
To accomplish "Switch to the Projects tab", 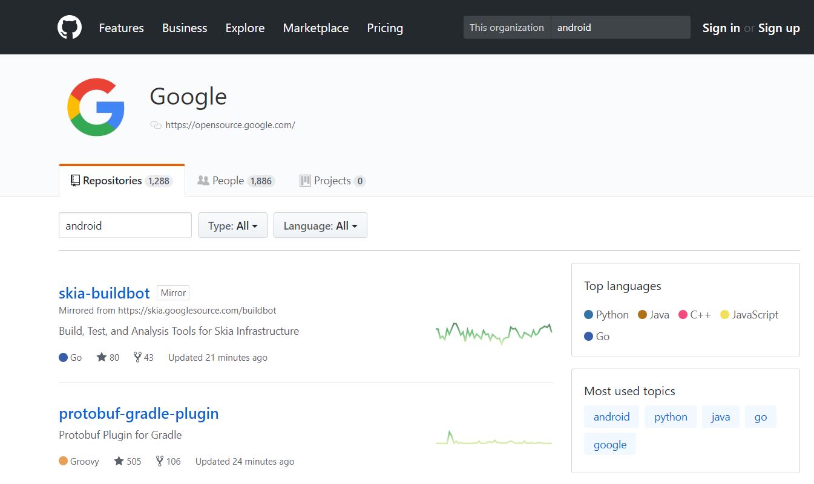I will [x=332, y=181].
